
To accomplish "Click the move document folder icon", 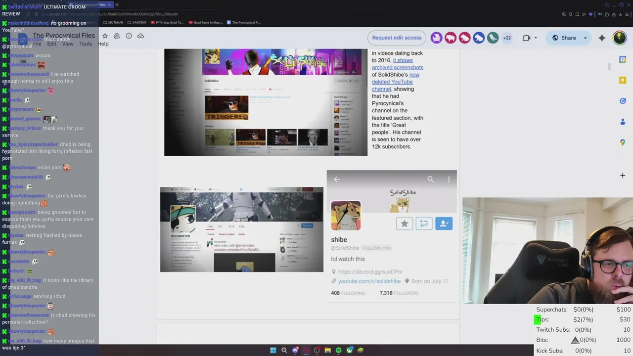I will click(117, 36).
